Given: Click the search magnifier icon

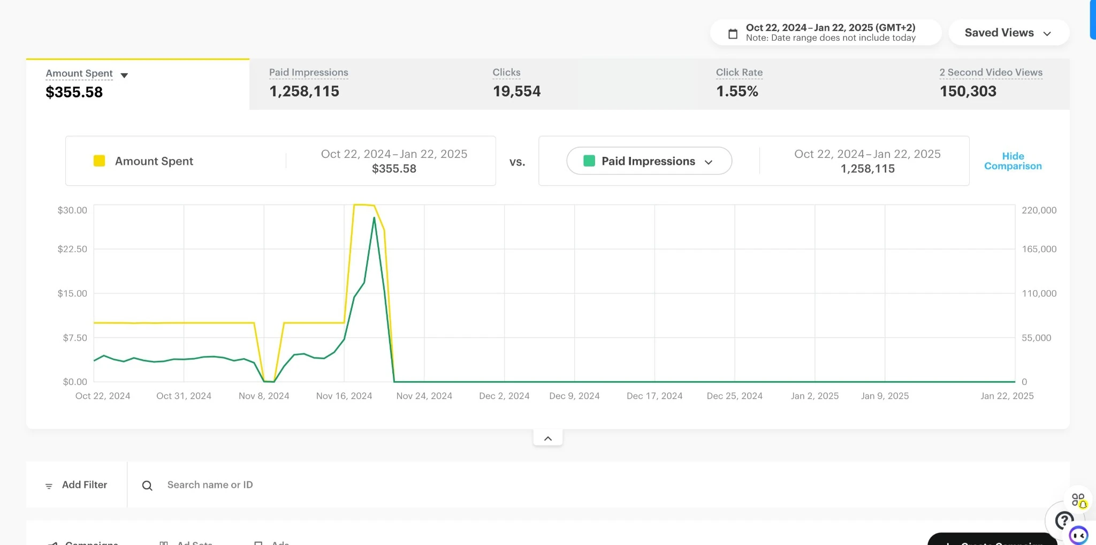Looking at the screenshot, I should point(147,486).
